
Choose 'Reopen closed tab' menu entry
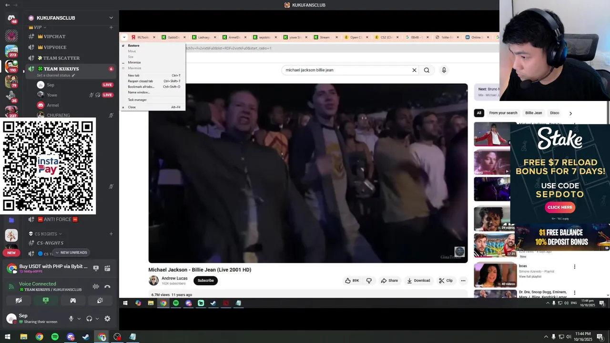pos(152,81)
